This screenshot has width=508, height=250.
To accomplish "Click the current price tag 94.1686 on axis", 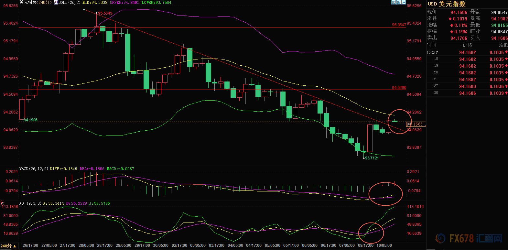I will click(x=415, y=124).
